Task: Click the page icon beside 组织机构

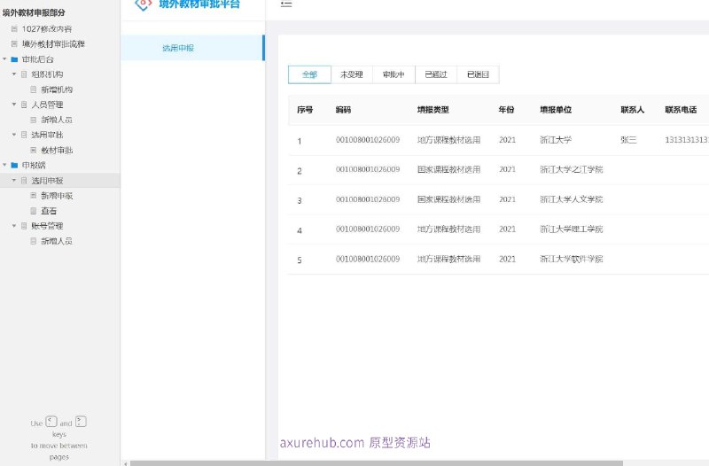Action: pyautogui.click(x=24, y=74)
